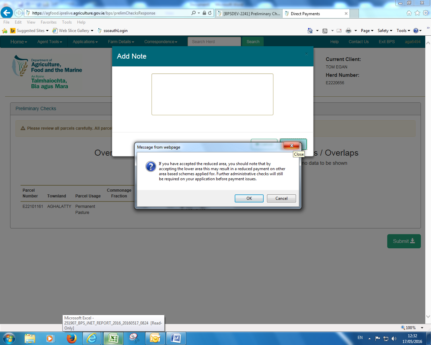Click the printer icon in command bar
This screenshot has height=345, width=431.
(x=349, y=31)
